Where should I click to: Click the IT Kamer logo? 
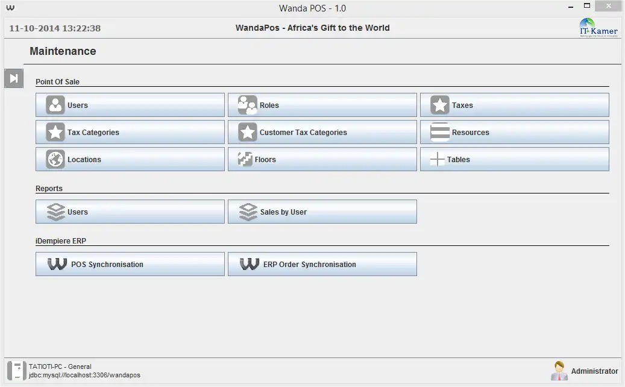point(598,28)
